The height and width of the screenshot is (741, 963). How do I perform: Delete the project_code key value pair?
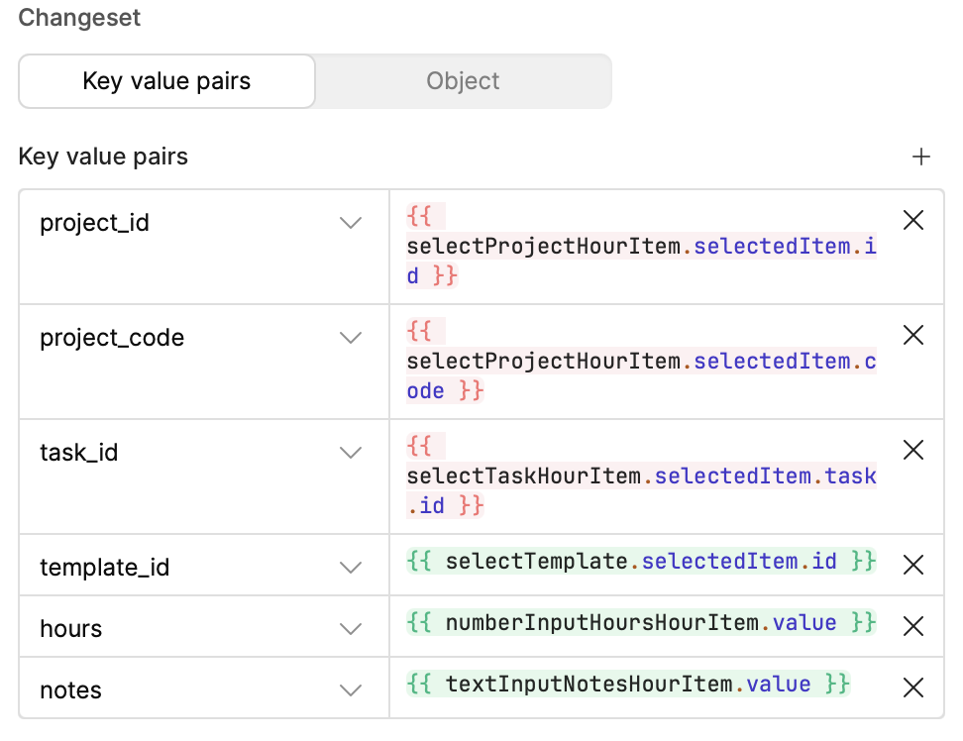click(913, 336)
